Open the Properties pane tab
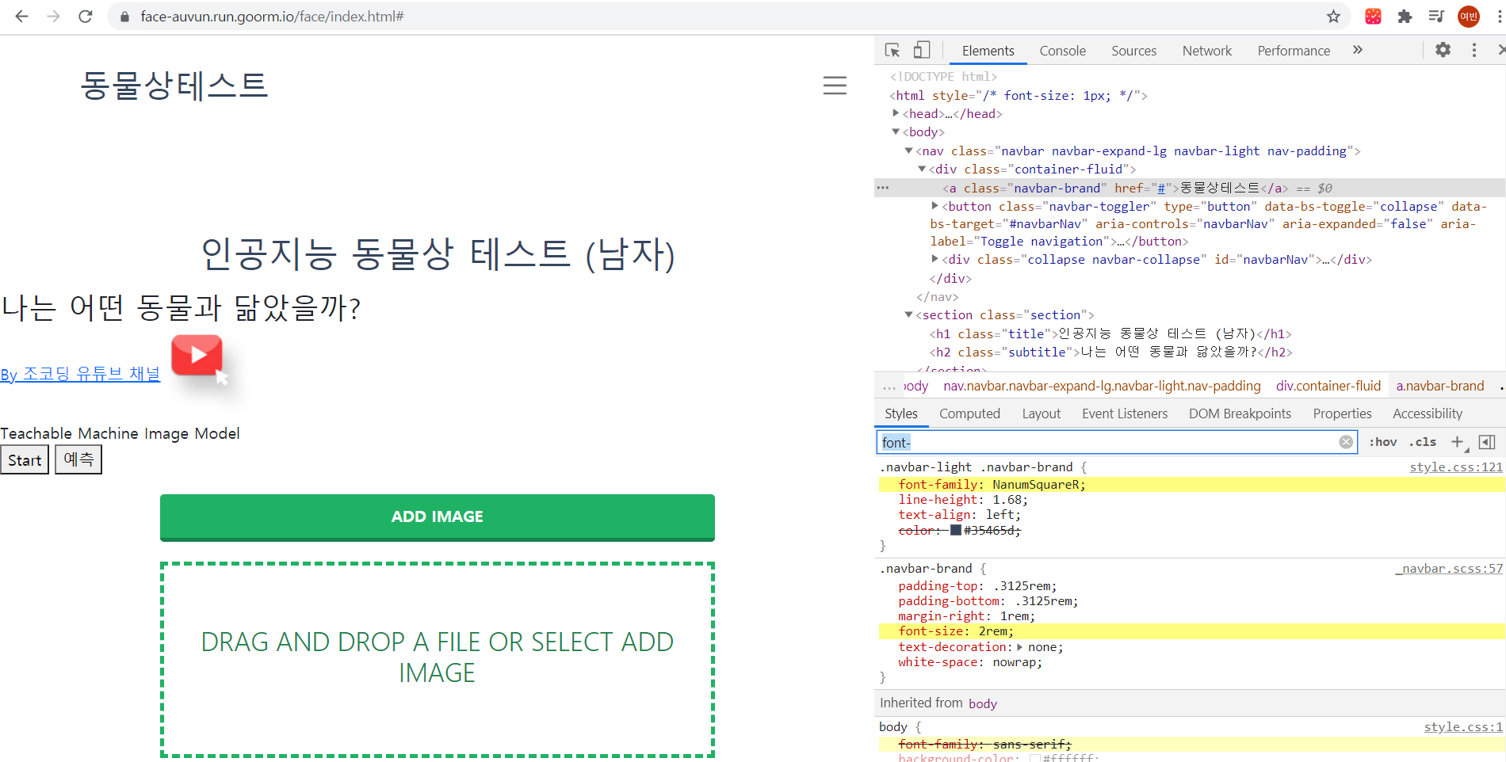 tap(1342, 413)
